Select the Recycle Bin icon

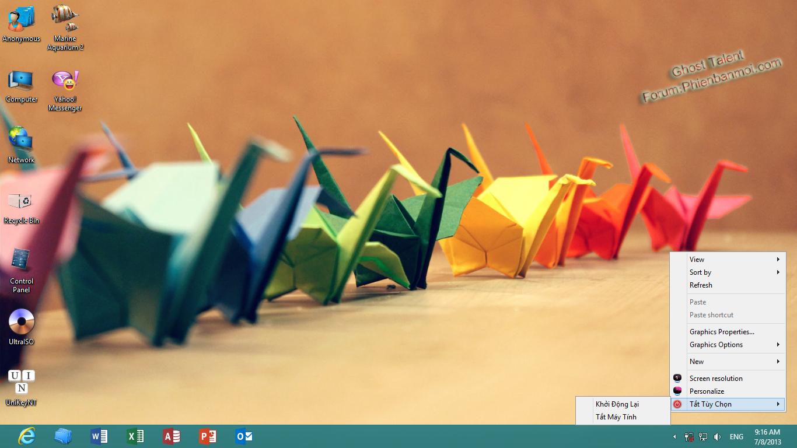22,202
